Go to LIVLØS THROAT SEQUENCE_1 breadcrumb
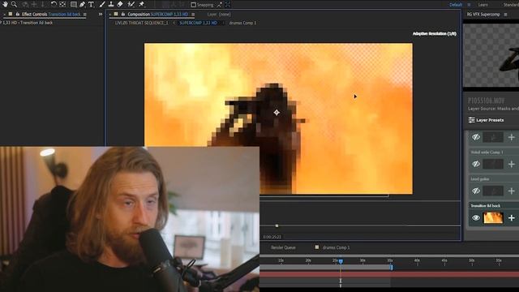Image resolution: width=519 pixels, height=292 pixels. [141, 23]
